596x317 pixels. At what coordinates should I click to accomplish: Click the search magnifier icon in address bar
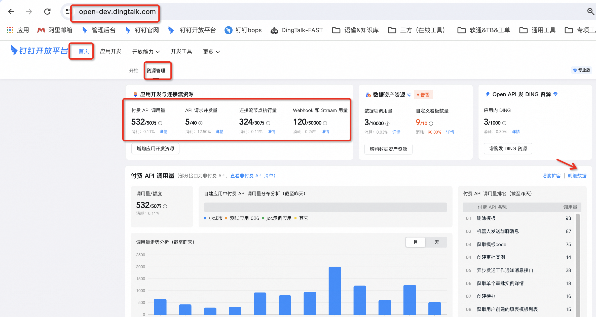pyautogui.click(x=590, y=11)
